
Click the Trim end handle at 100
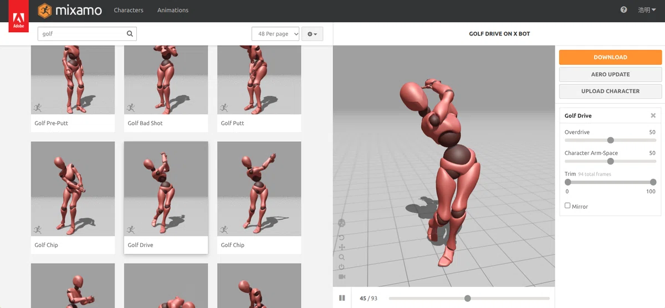[653, 182]
